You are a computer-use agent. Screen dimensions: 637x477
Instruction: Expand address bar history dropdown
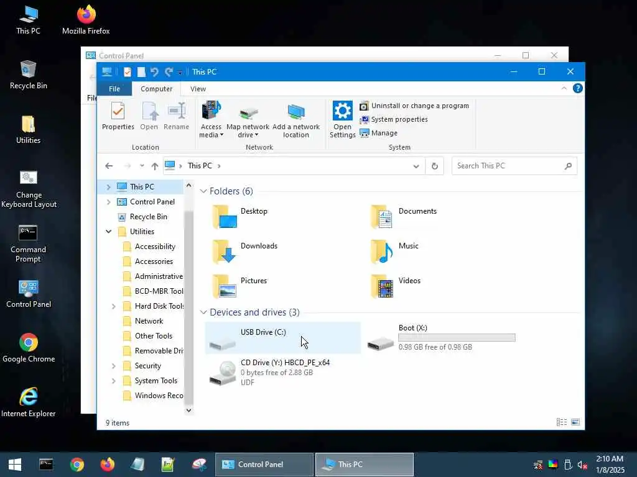[x=416, y=166]
